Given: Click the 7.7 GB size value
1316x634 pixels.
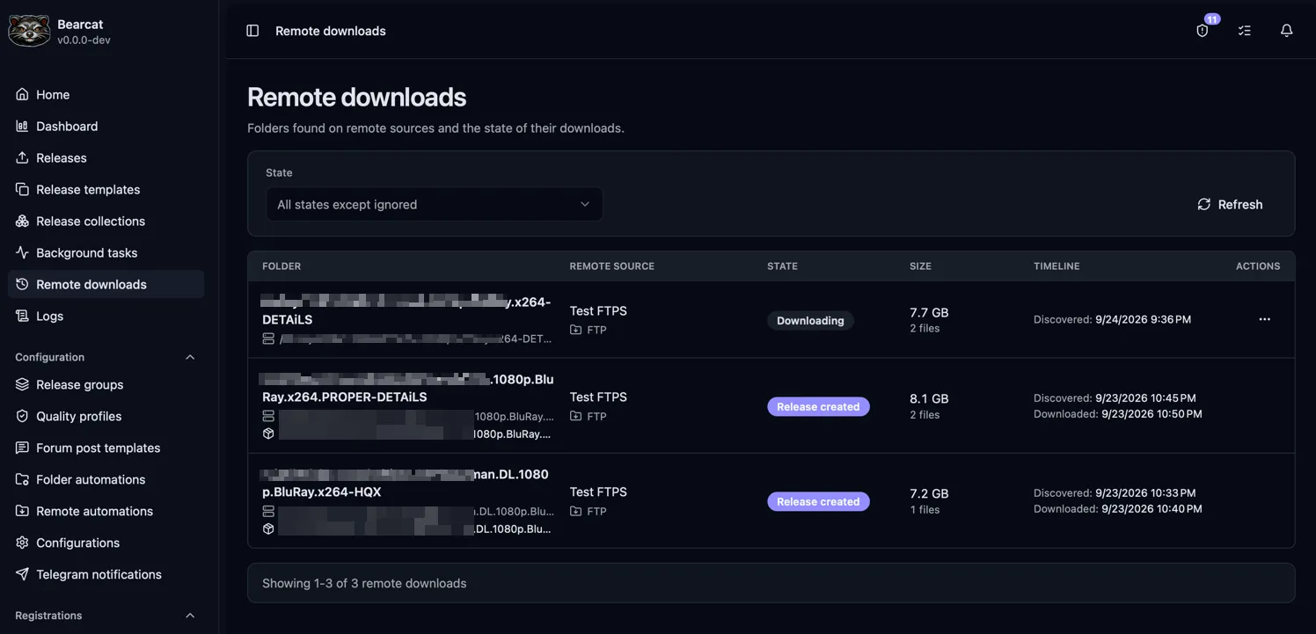Looking at the screenshot, I should click(x=929, y=312).
